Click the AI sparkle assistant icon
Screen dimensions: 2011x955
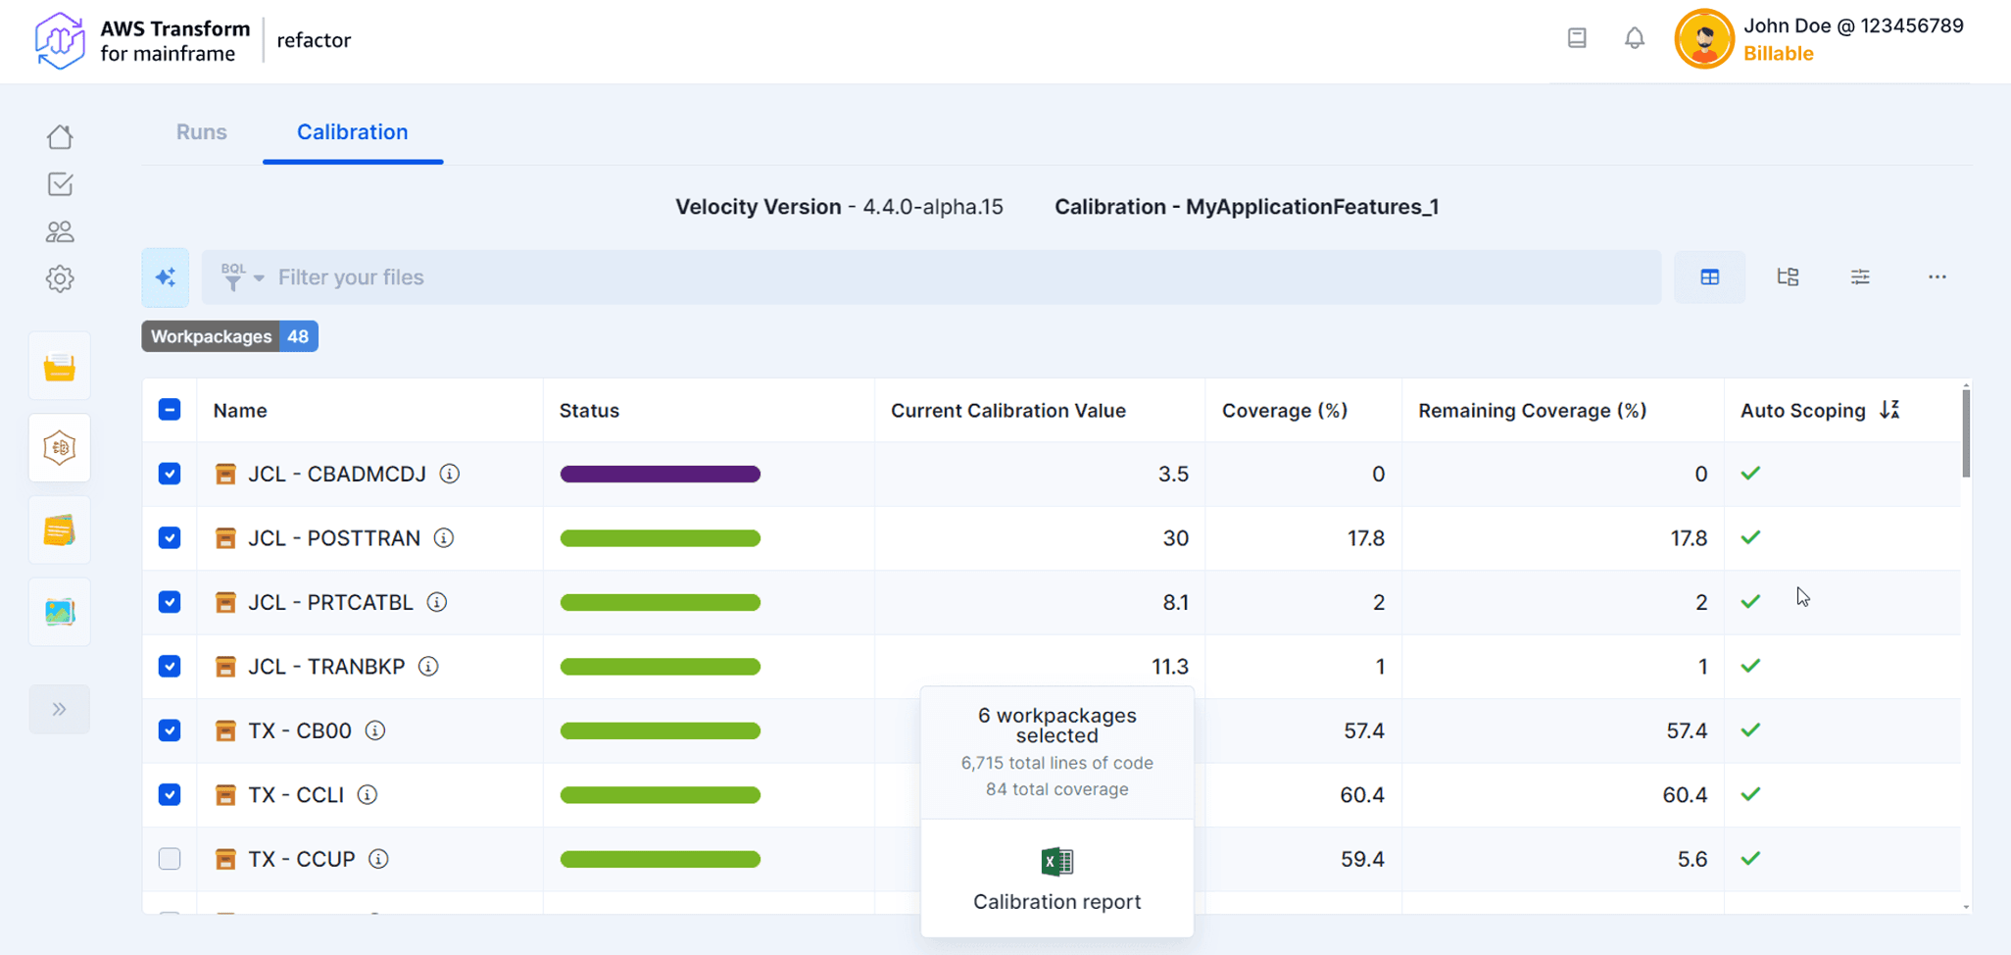coord(166,277)
